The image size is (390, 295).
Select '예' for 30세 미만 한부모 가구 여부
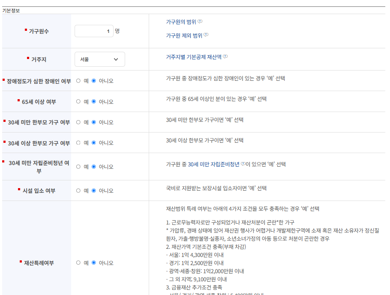tap(78, 122)
